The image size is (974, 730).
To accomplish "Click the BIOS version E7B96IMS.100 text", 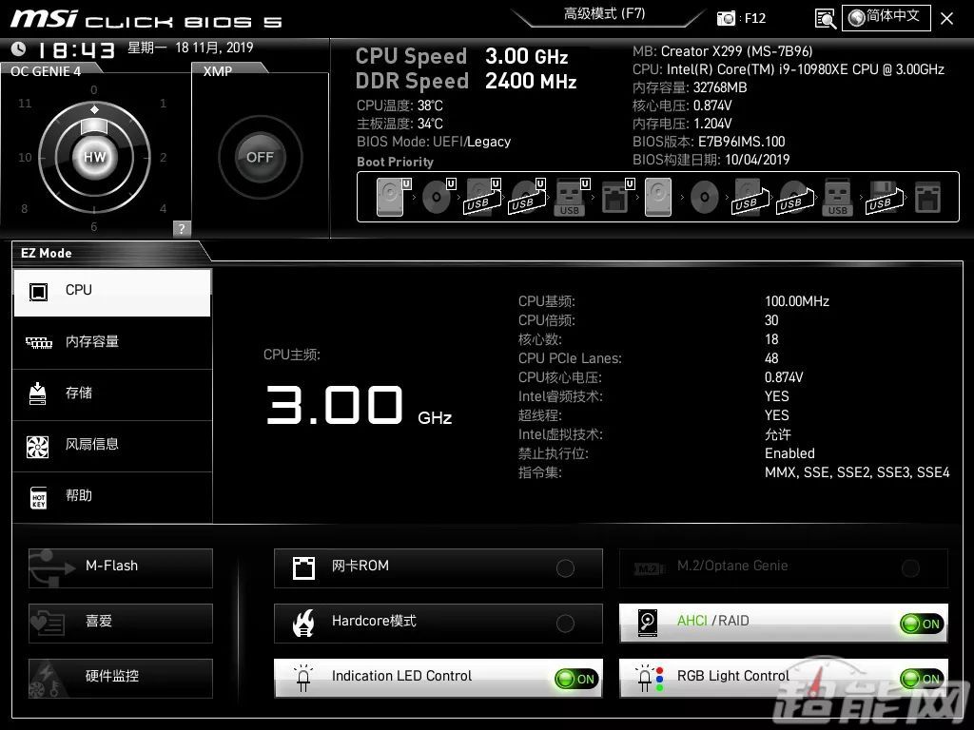I will click(x=742, y=142).
